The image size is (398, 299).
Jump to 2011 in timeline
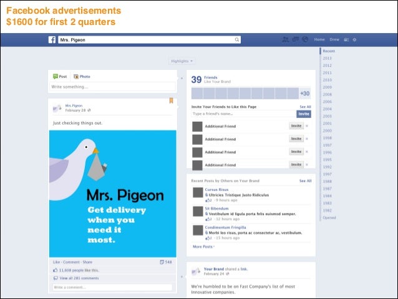[327, 72]
